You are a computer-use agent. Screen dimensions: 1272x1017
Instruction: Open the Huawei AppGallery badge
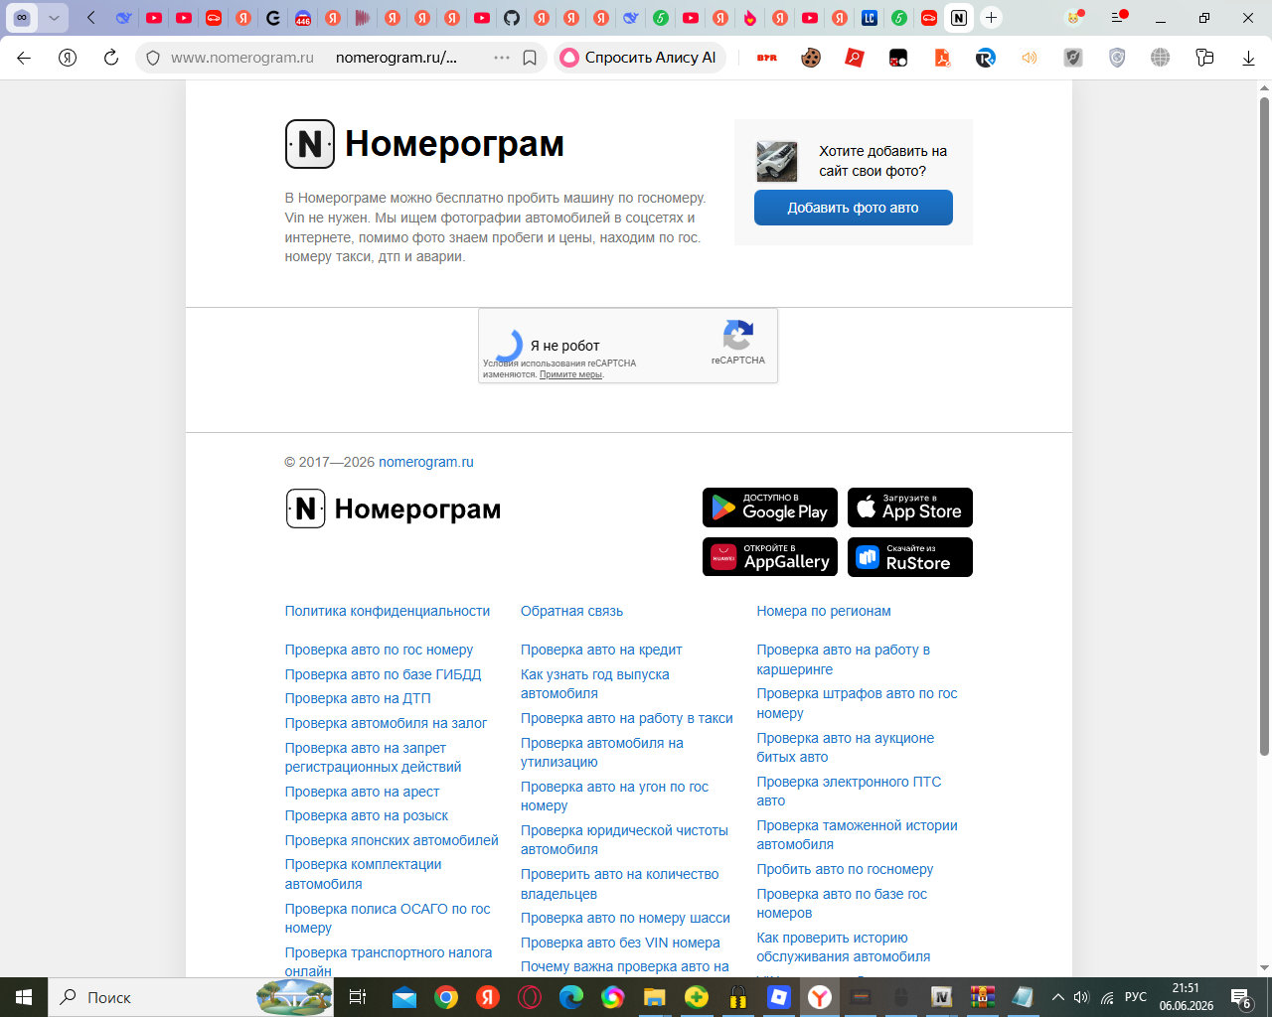click(770, 557)
